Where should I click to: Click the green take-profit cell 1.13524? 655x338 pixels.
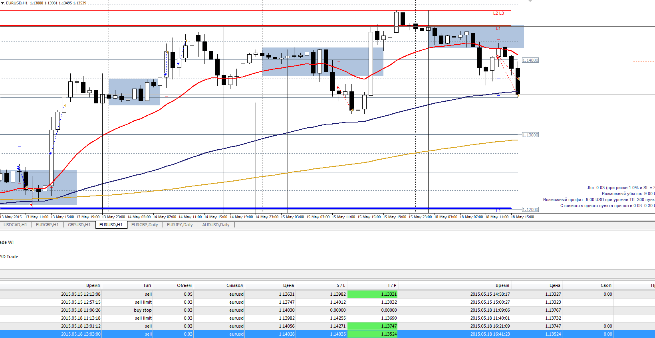tap(372, 334)
